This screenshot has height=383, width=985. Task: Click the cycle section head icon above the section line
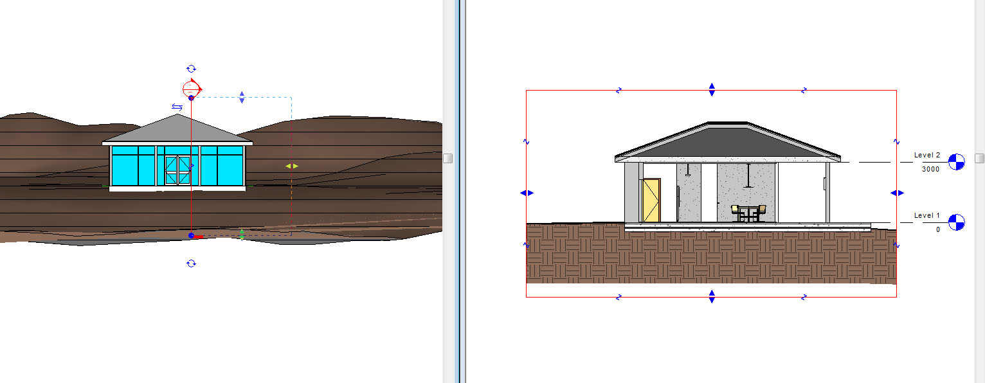(x=191, y=69)
